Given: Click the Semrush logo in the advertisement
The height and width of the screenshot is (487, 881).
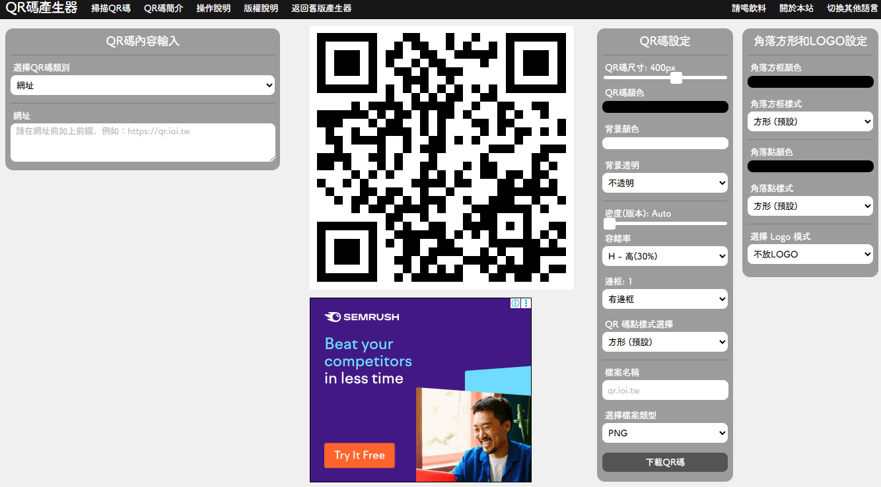Looking at the screenshot, I should pos(362,317).
